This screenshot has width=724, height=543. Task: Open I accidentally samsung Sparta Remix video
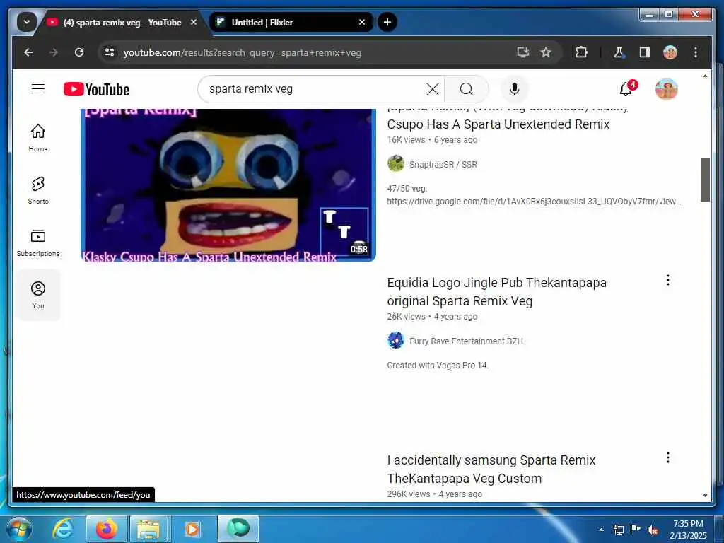[491, 469]
